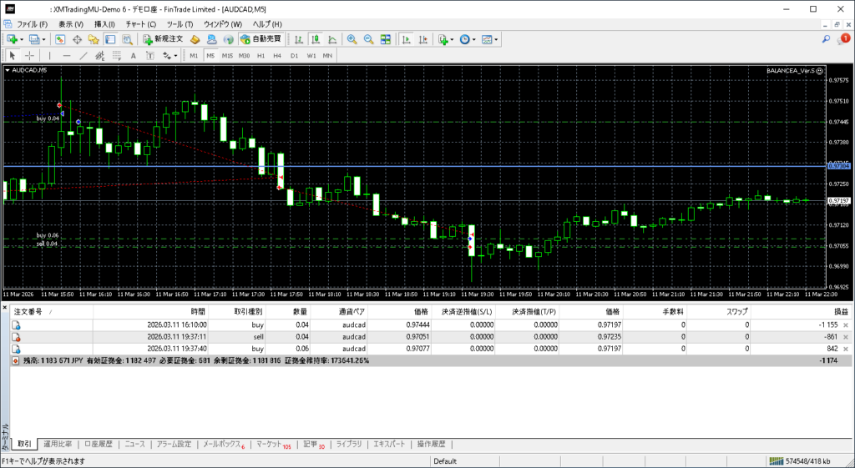The height and width of the screenshot is (468, 855).
Task: Select the draw trendline tool
Action: (x=83, y=55)
